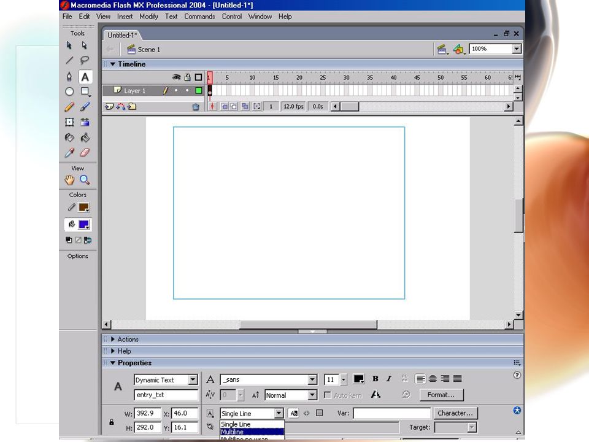Open the 100% zoom dropdown
This screenshot has width=589, height=442.
[517, 49]
